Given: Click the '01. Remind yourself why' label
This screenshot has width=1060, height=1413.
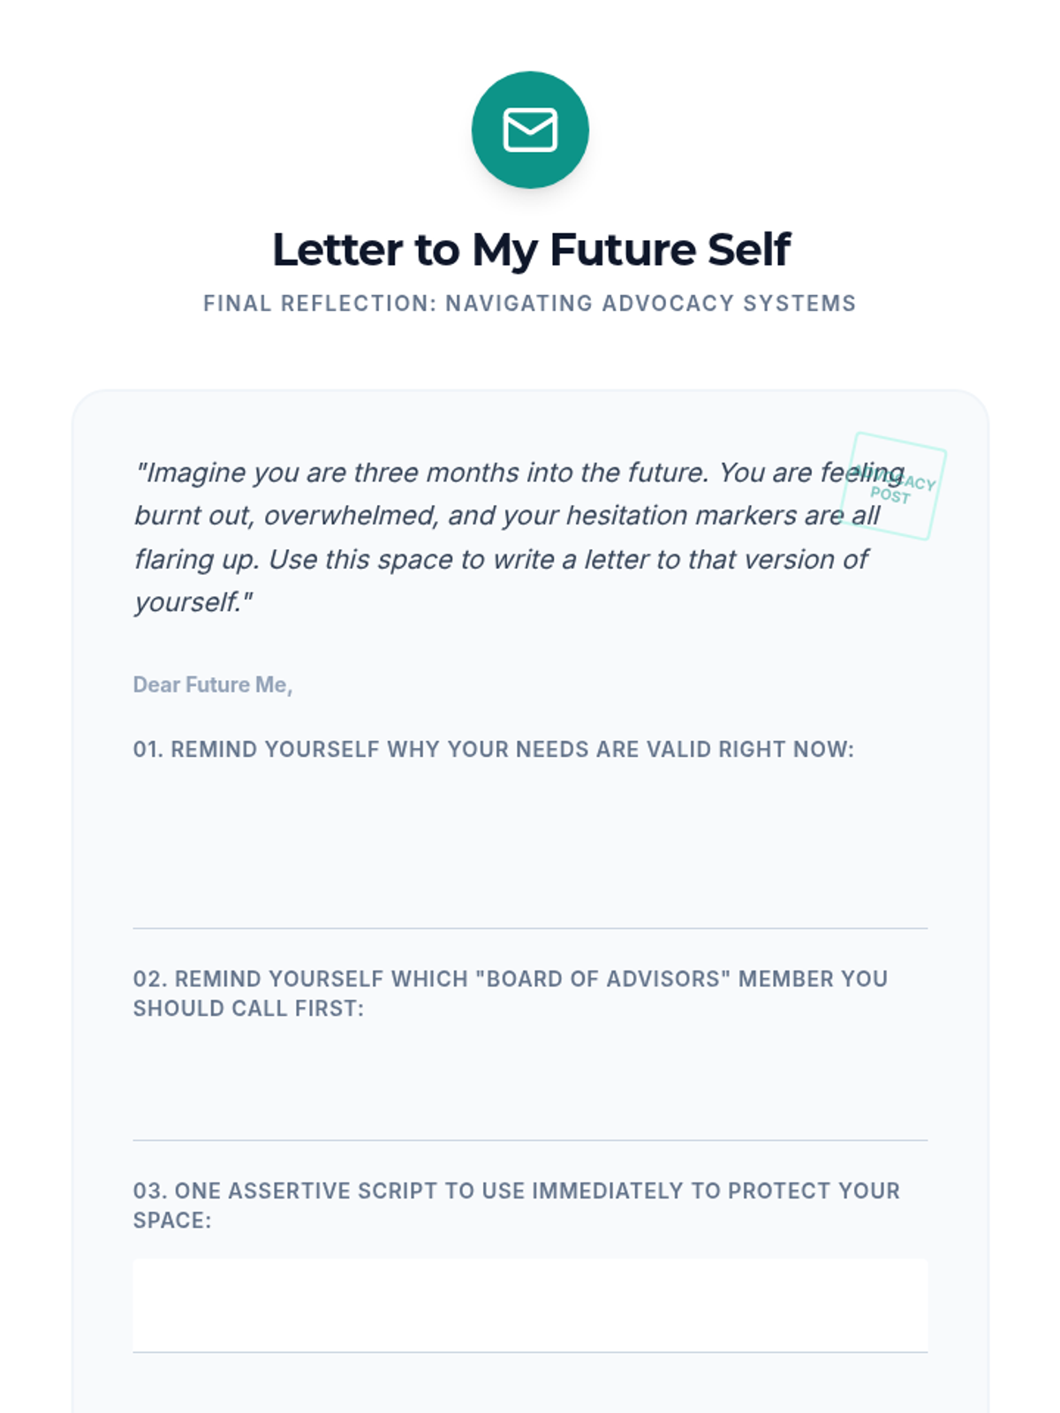Looking at the screenshot, I should pos(494,749).
